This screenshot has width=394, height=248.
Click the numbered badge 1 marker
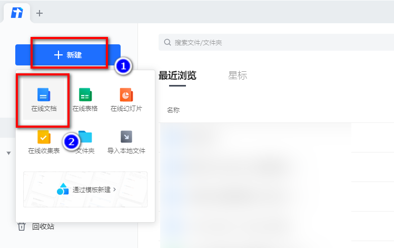coord(123,66)
